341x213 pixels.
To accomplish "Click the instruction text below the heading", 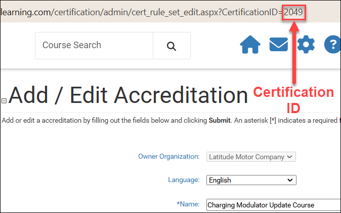I will click(101, 121).
